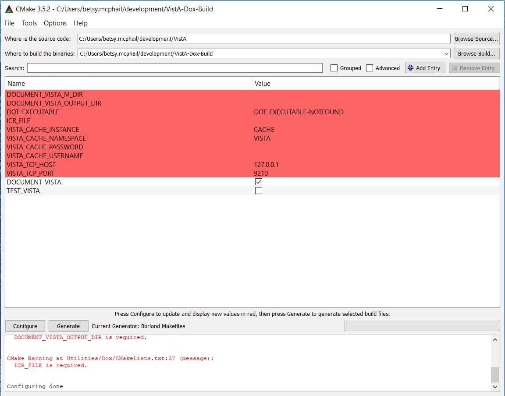Click the plus icon on Add Entry

pos(410,68)
